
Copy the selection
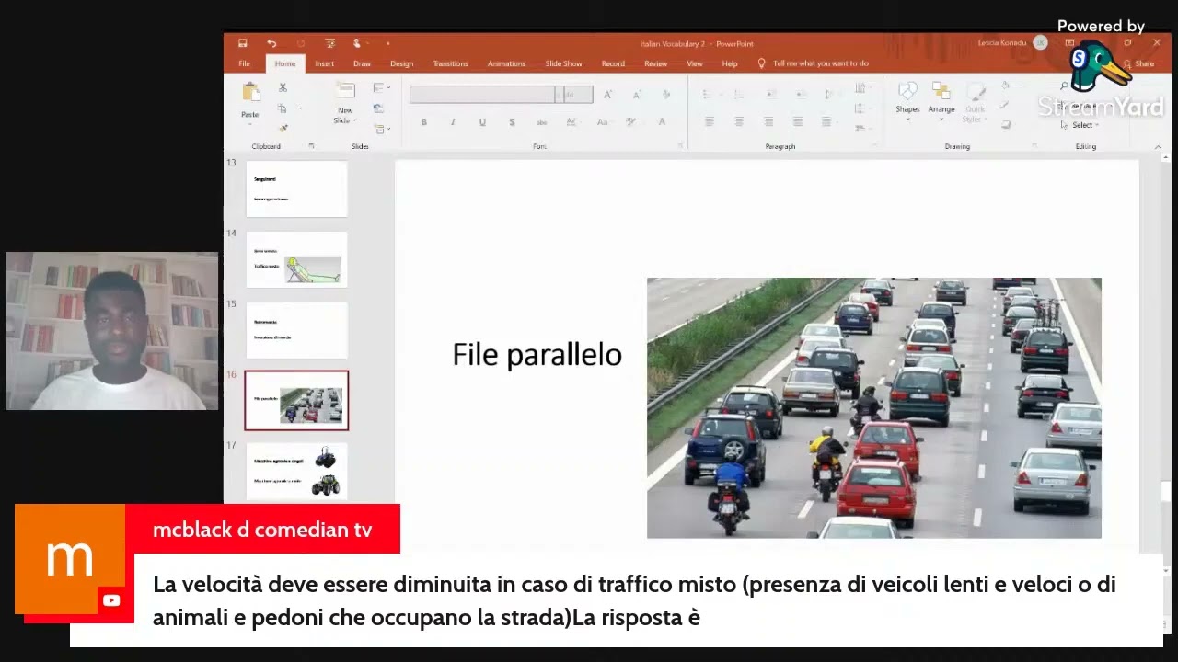[x=283, y=108]
